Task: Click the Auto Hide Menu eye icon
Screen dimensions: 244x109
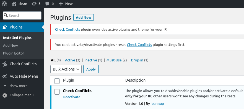Action: pos(5,76)
